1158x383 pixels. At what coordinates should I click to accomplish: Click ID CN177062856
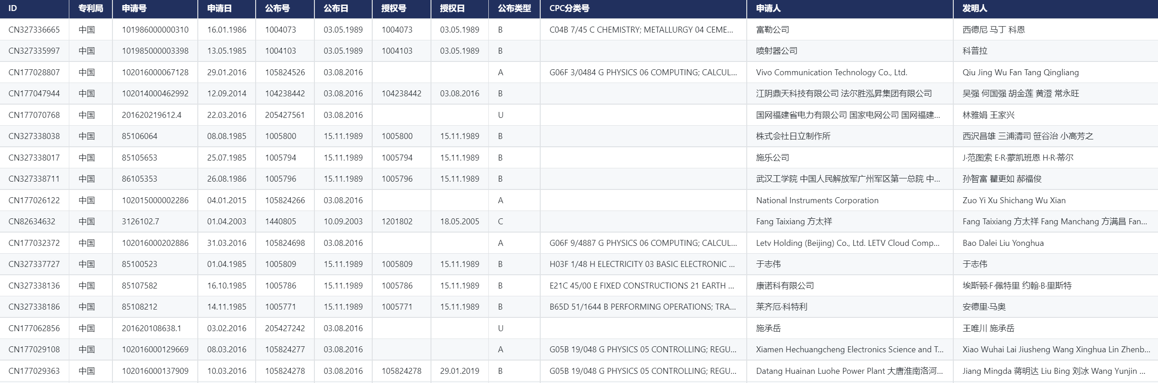(34, 328)
